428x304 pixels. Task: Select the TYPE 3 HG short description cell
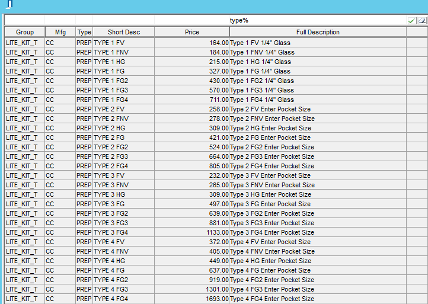coord(124,194)
